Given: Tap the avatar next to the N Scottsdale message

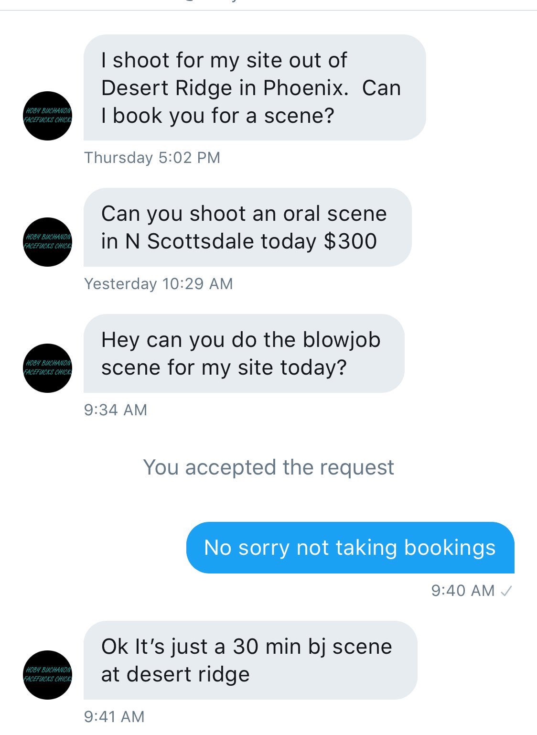Looking at the screenshot, I should click(47, 242).
